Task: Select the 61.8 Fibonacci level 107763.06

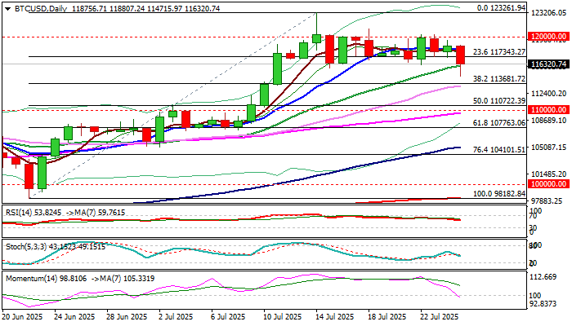Action: point(499,123)
